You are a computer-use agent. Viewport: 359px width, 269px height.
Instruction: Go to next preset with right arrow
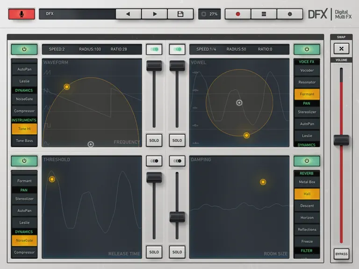tap(155, 14)
